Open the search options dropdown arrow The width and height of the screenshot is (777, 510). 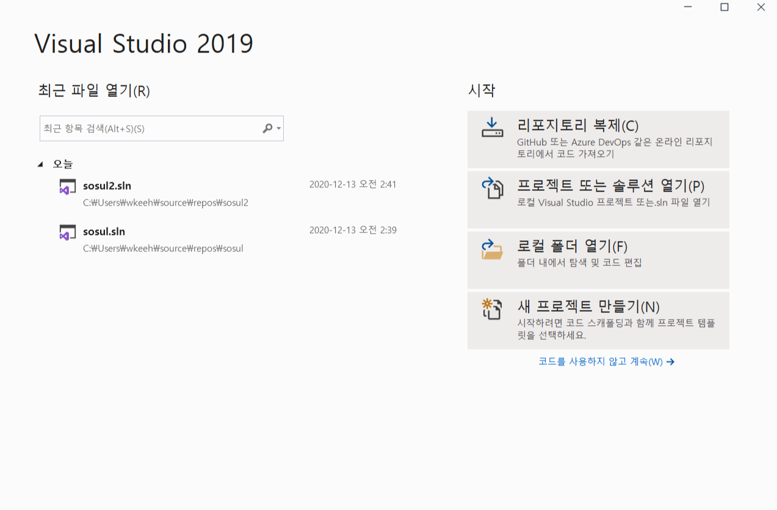click(x=279, y=129)
